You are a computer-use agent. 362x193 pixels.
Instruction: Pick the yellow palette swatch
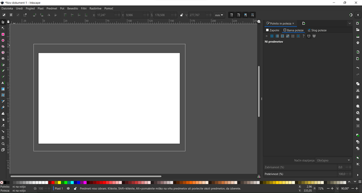click(59, 182)
